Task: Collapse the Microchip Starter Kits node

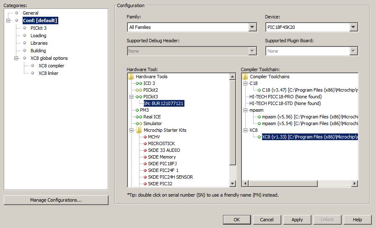Action: [x=131, y=131]
